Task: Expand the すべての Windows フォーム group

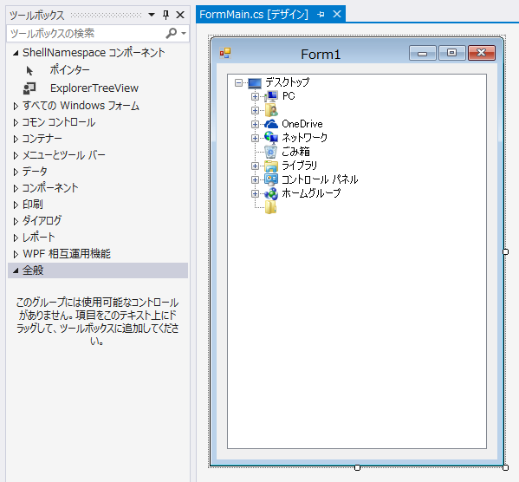Action: (x=16, y=106)
